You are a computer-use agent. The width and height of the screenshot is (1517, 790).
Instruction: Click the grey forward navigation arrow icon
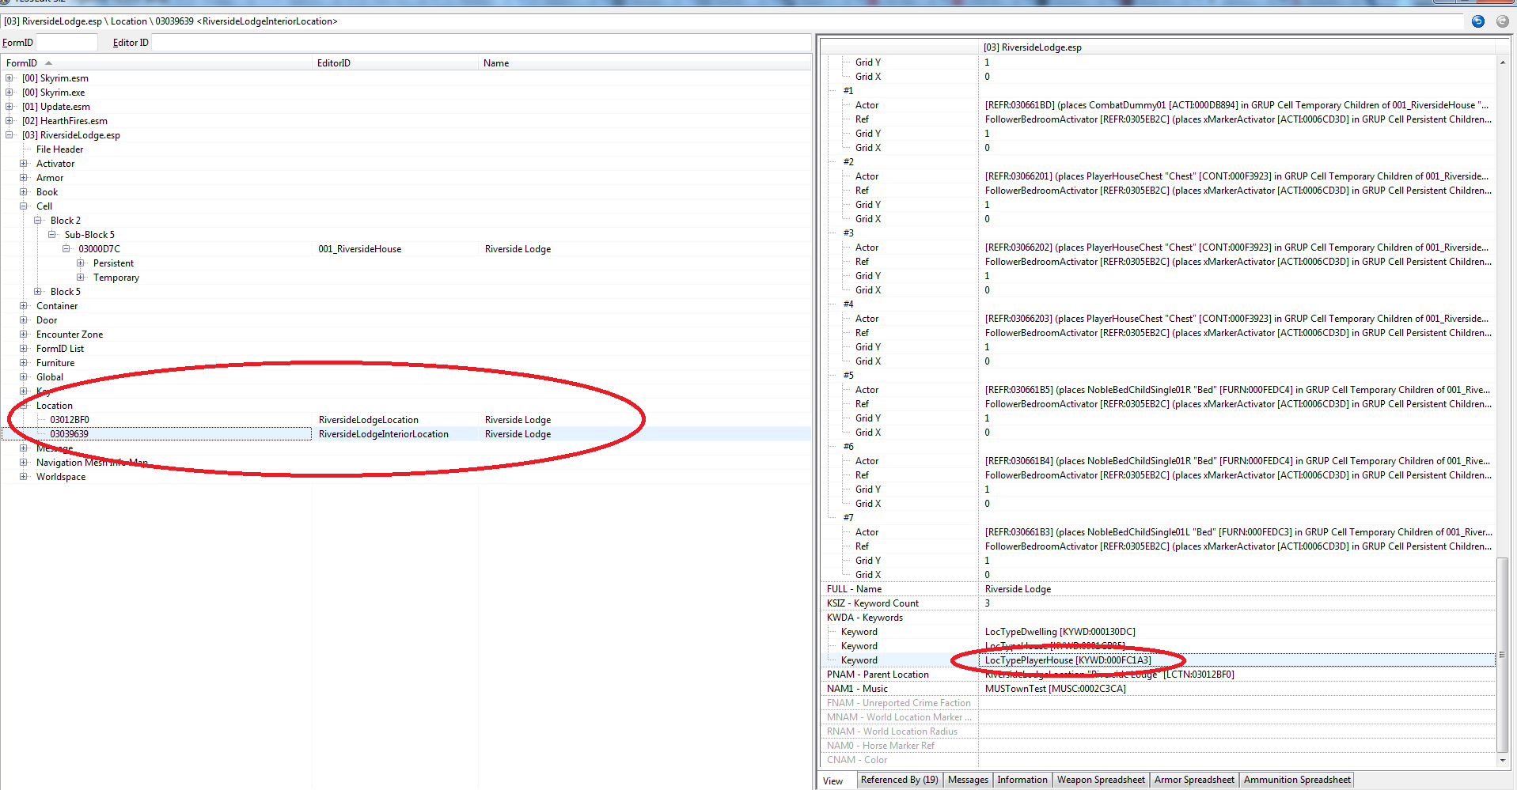coord(1502,21)
